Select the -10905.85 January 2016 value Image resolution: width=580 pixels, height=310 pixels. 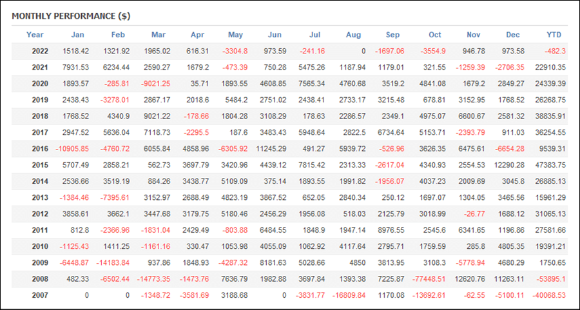coord(72,149)
